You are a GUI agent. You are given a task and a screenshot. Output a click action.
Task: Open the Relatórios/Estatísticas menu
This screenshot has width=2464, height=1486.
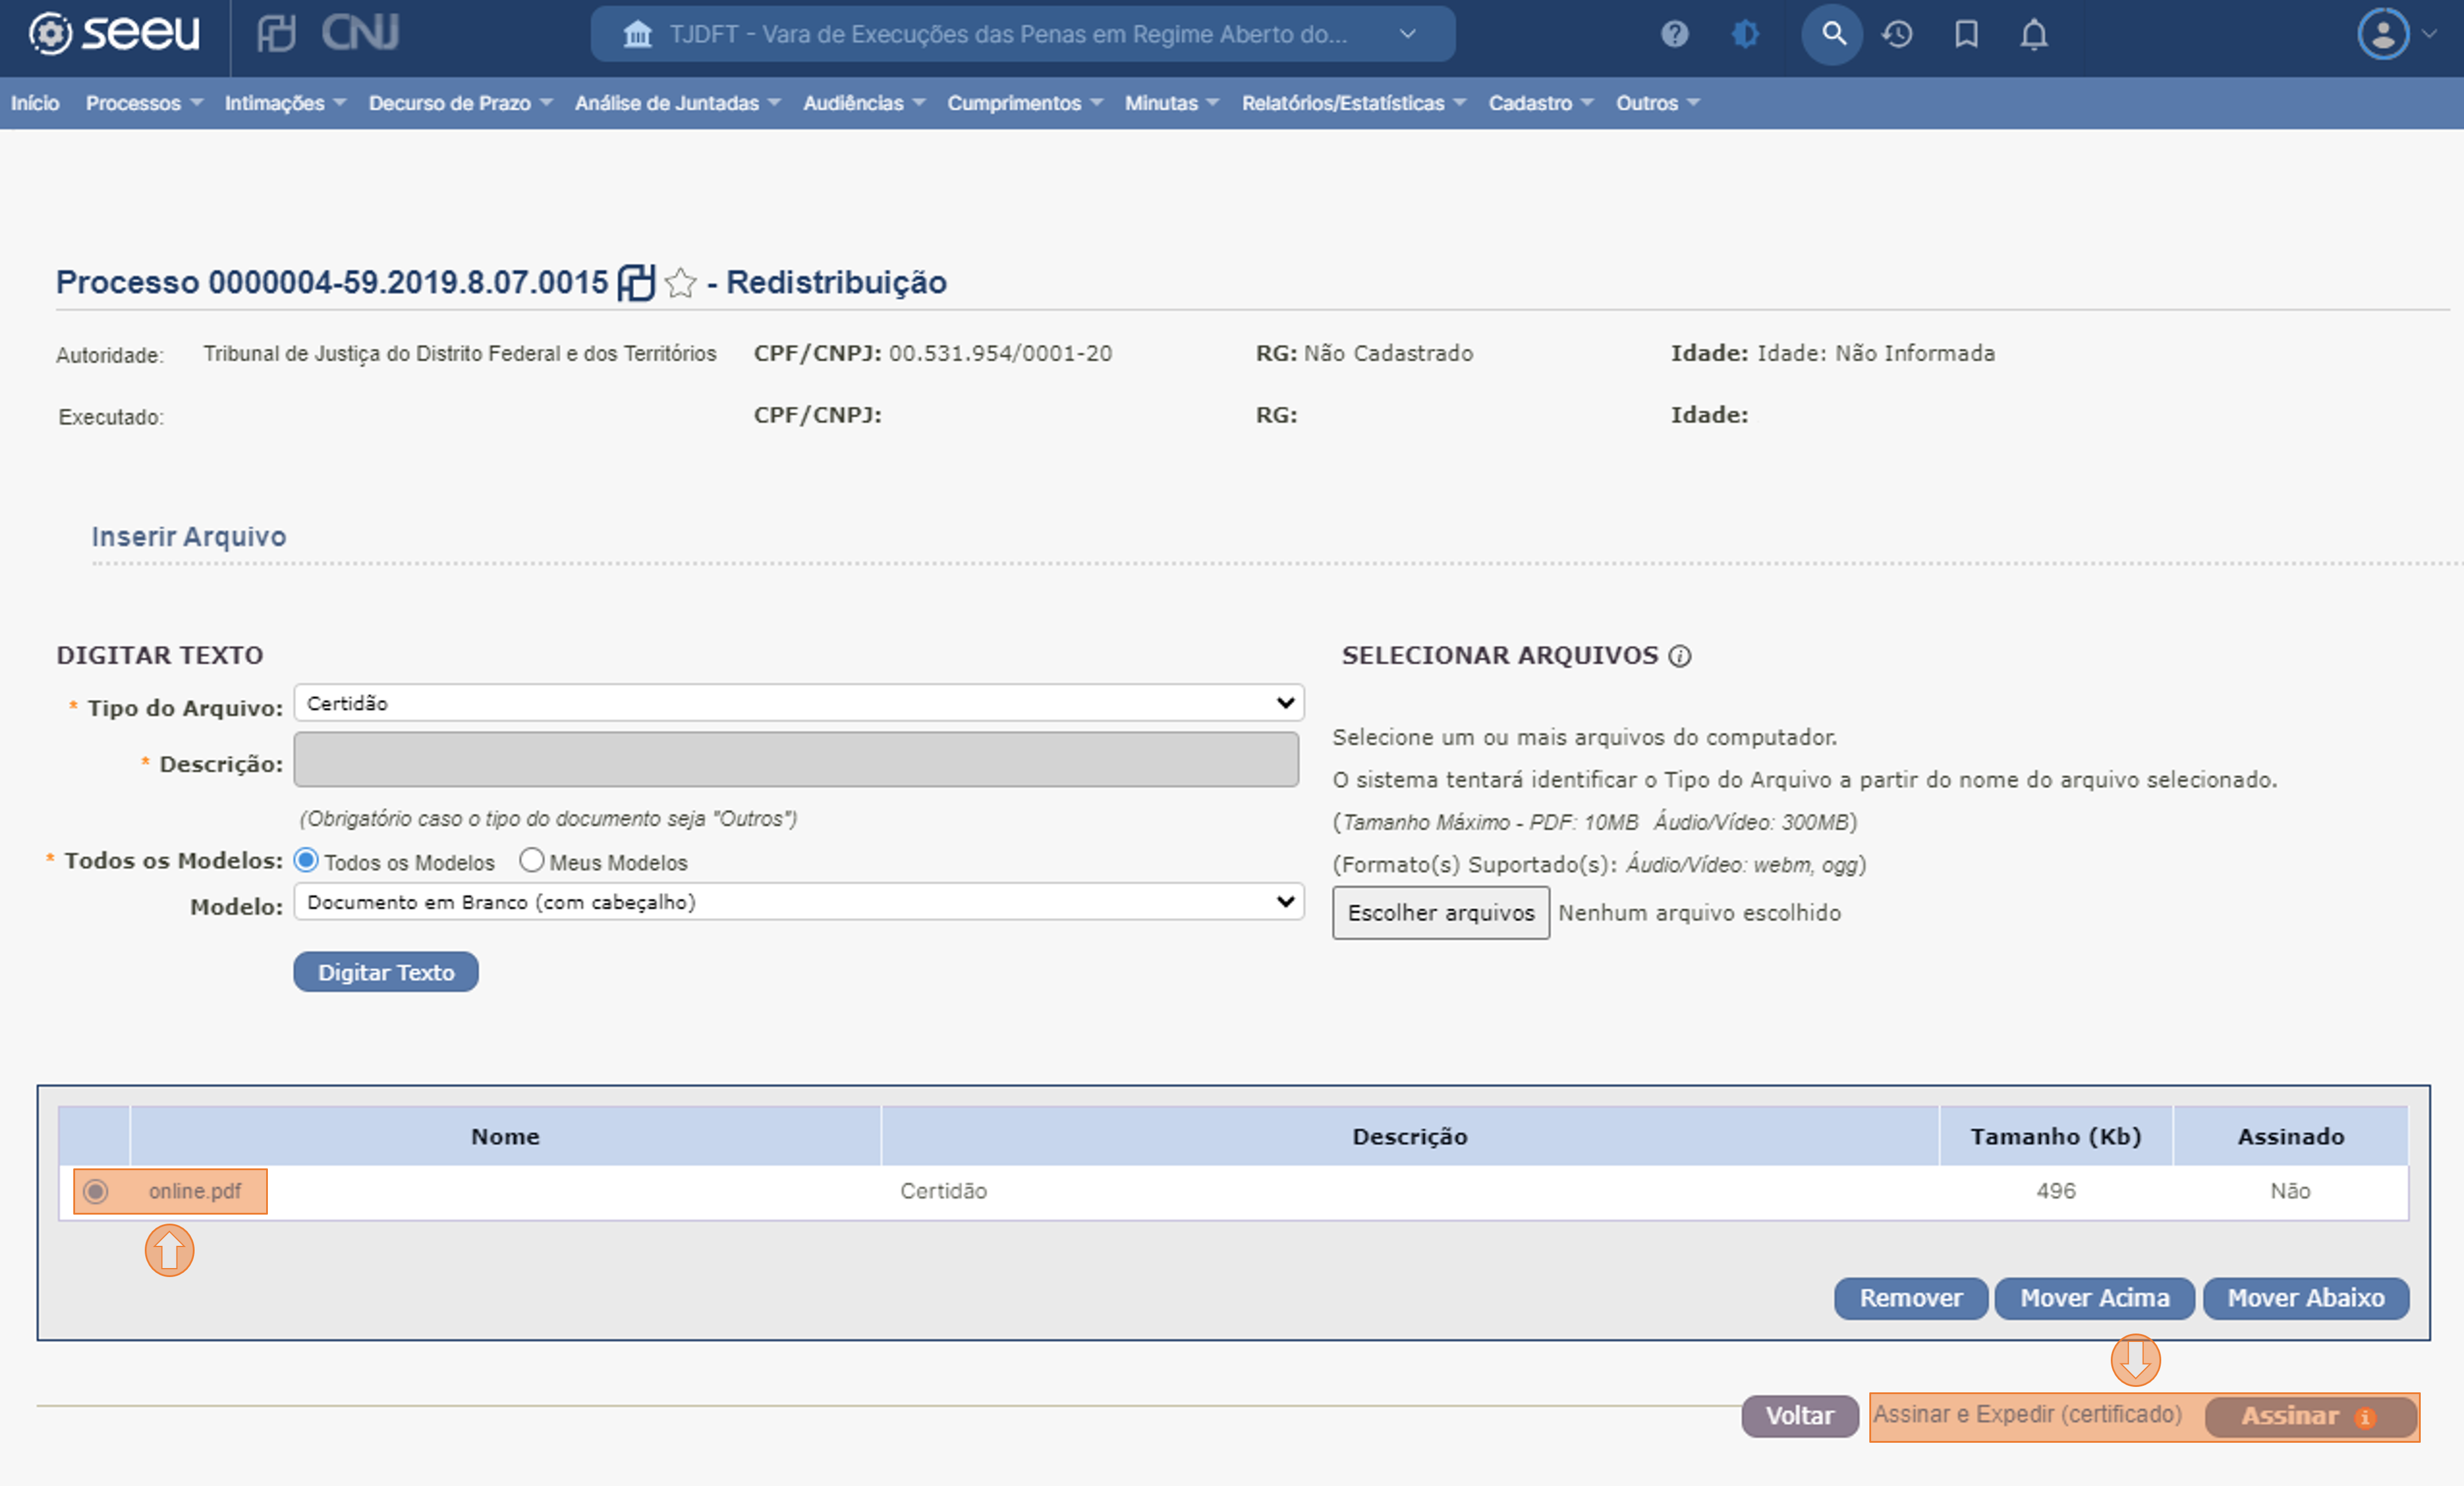pos(1353,103)
